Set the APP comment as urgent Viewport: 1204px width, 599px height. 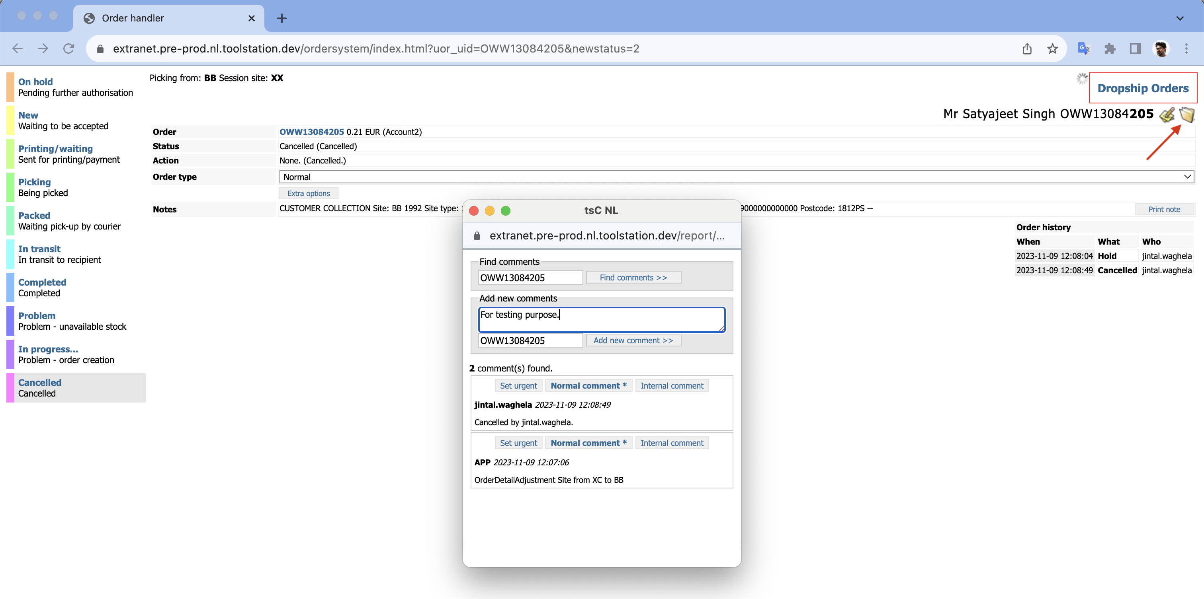point(518,443)
